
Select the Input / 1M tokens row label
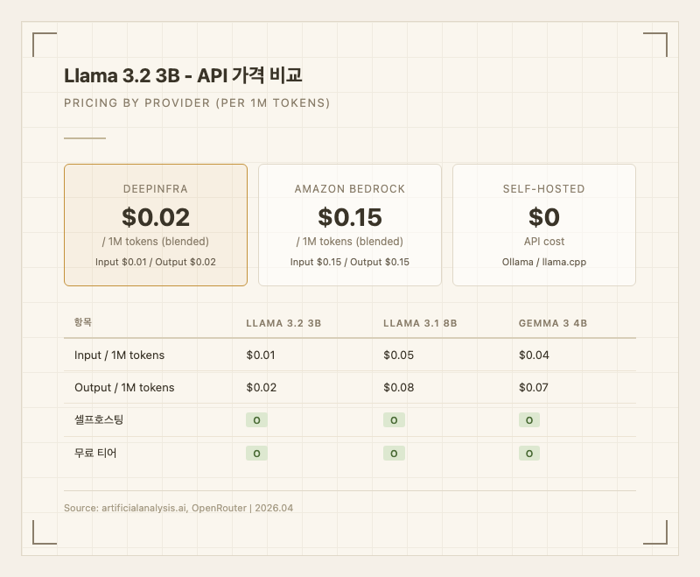pyautogui.click(x=119, y=355)
